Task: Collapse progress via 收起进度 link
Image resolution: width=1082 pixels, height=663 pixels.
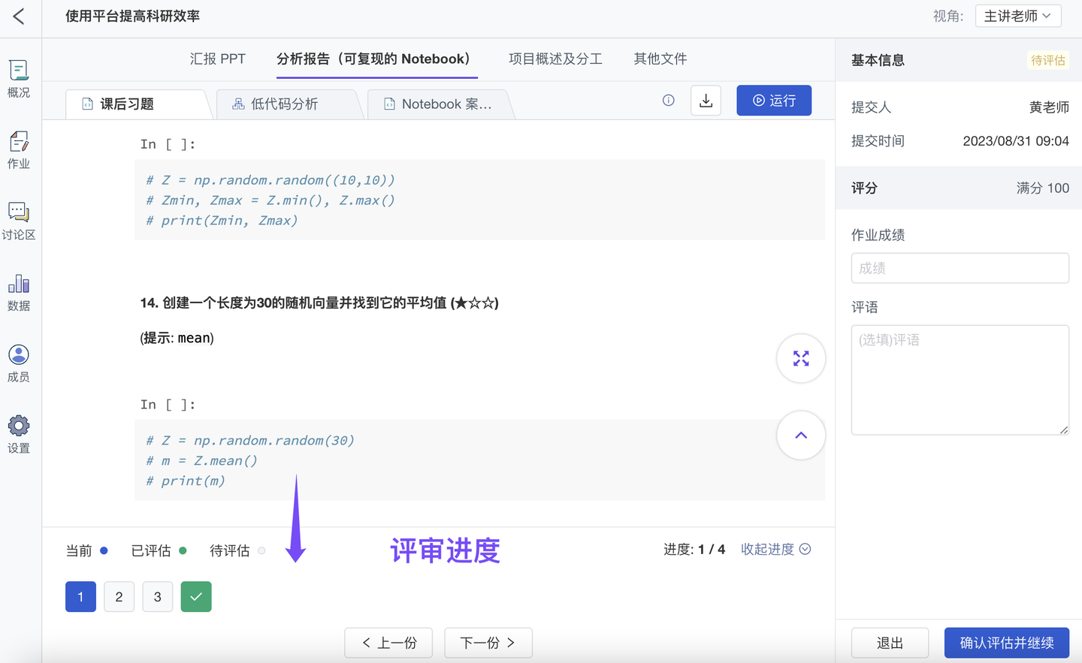Action: click(775, 550)
